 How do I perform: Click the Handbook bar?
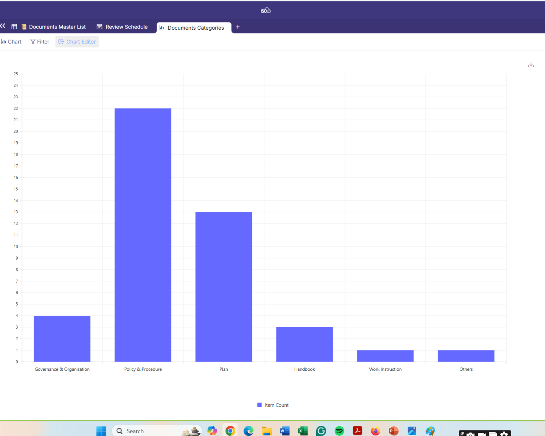pos(304,344)
